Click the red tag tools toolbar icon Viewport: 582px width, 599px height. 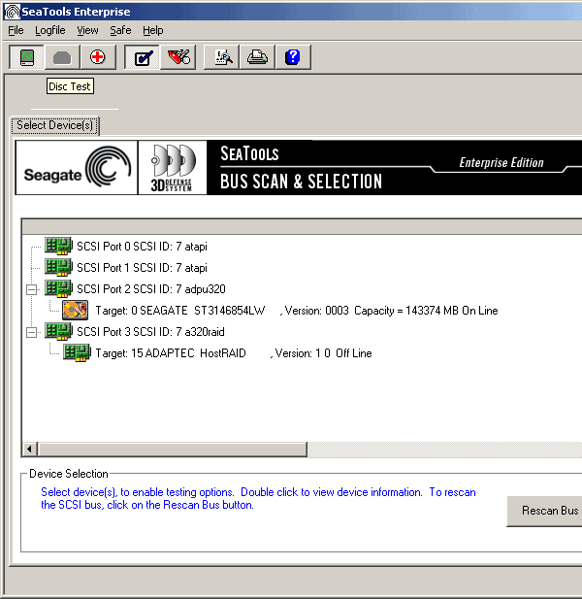[178, 57]
